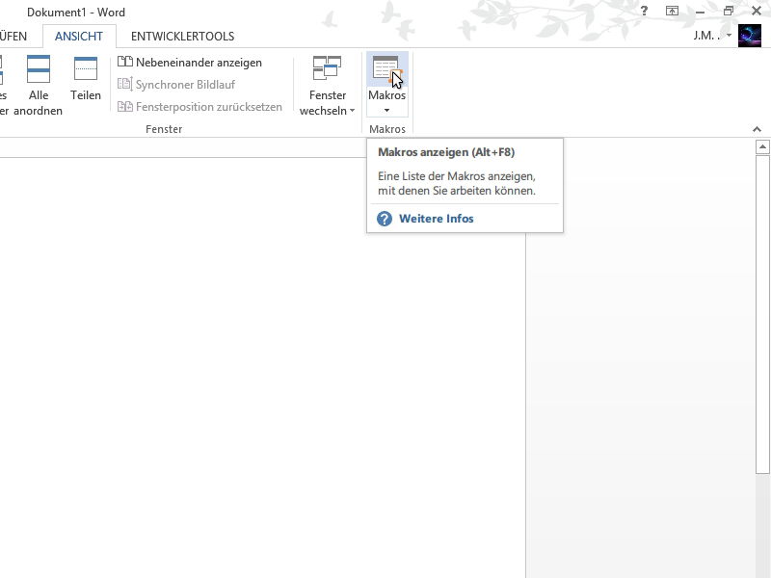Click the Teilen window split icon
Image resolution: width=771 pixels, height=578 pixels.
click(86, 68)
